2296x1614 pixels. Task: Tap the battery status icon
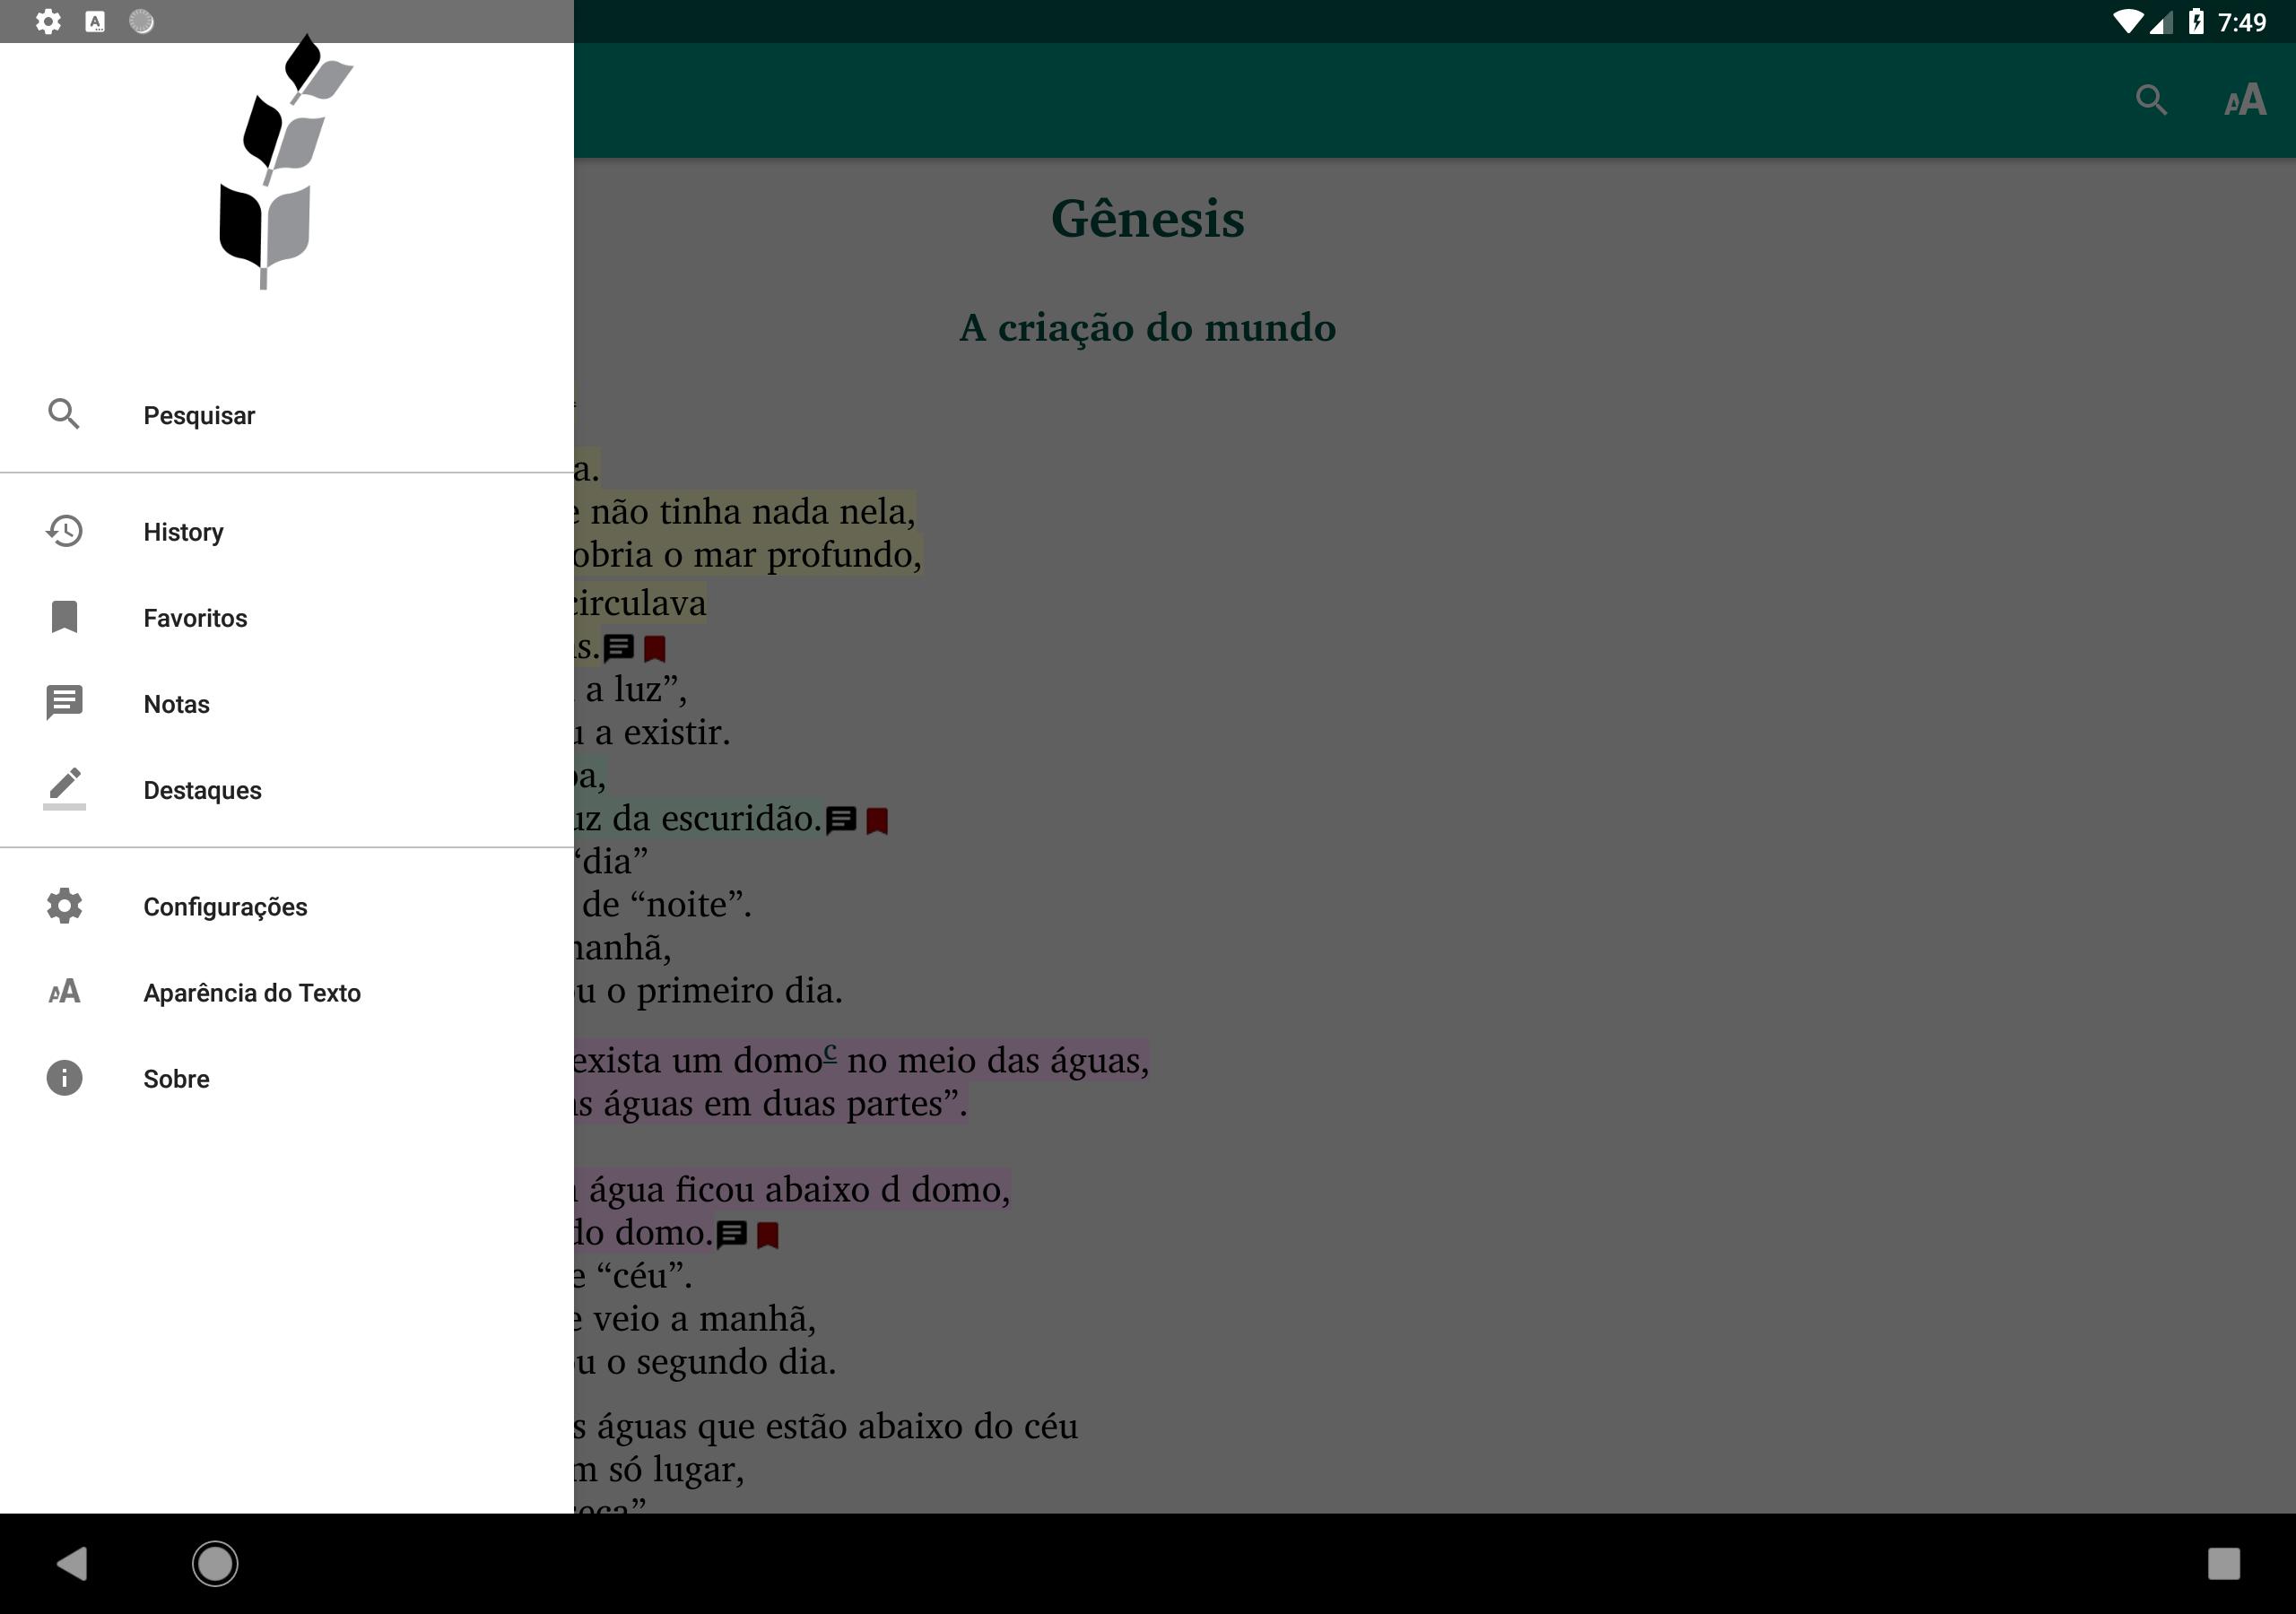[x=2196, y=21]
